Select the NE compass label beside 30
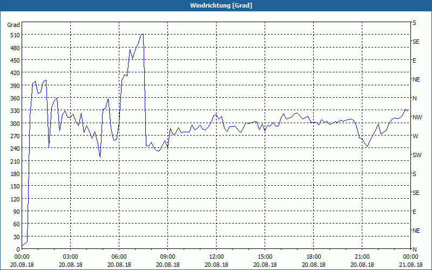Image resolution: width=432 pixels, height=270 pixels. (x=416, y=231)
